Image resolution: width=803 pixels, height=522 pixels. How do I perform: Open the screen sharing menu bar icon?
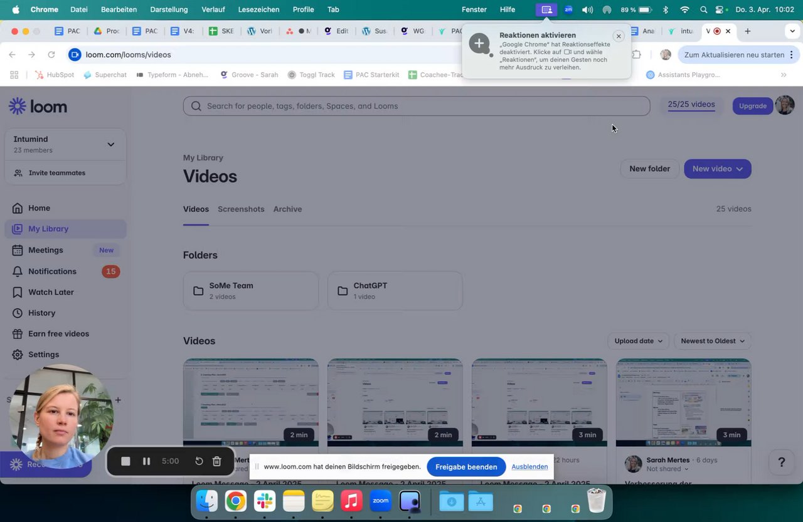[546, 9]
